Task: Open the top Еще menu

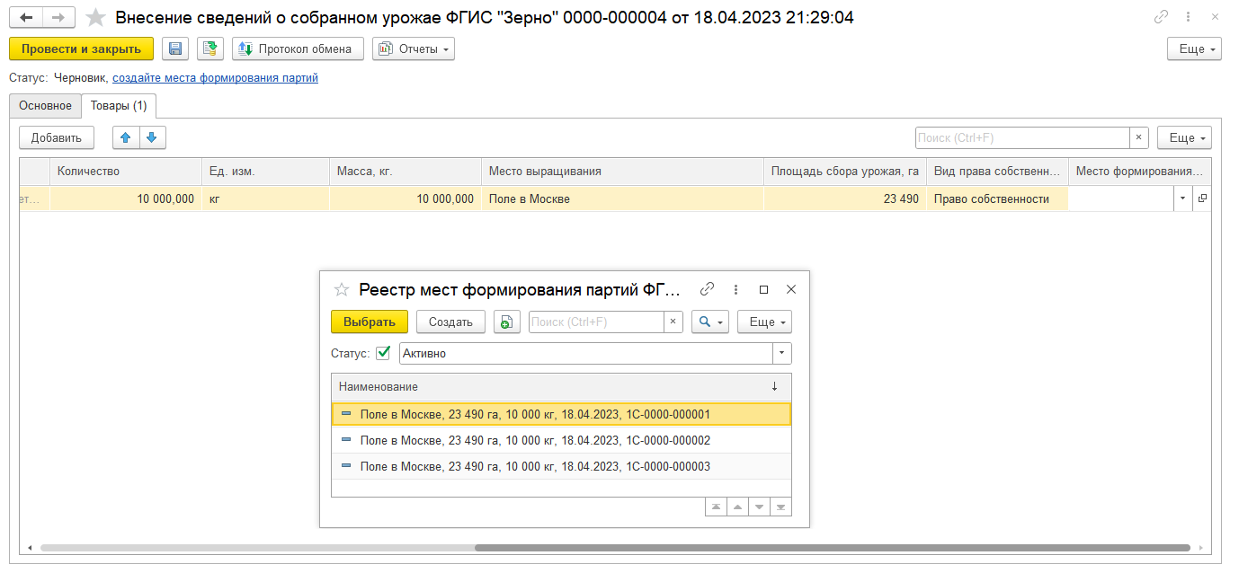Action: coord(1194,48)
